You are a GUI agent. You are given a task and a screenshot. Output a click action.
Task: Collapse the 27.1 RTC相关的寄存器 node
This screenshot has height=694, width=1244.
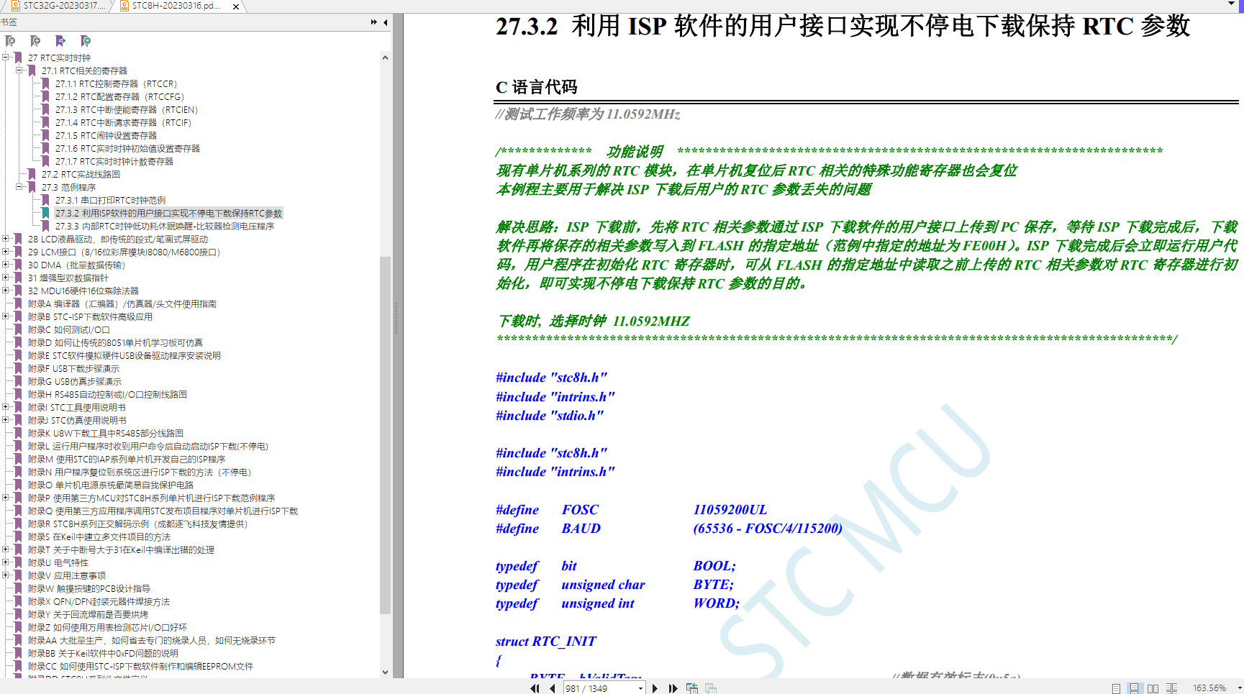tap(19, 70)
